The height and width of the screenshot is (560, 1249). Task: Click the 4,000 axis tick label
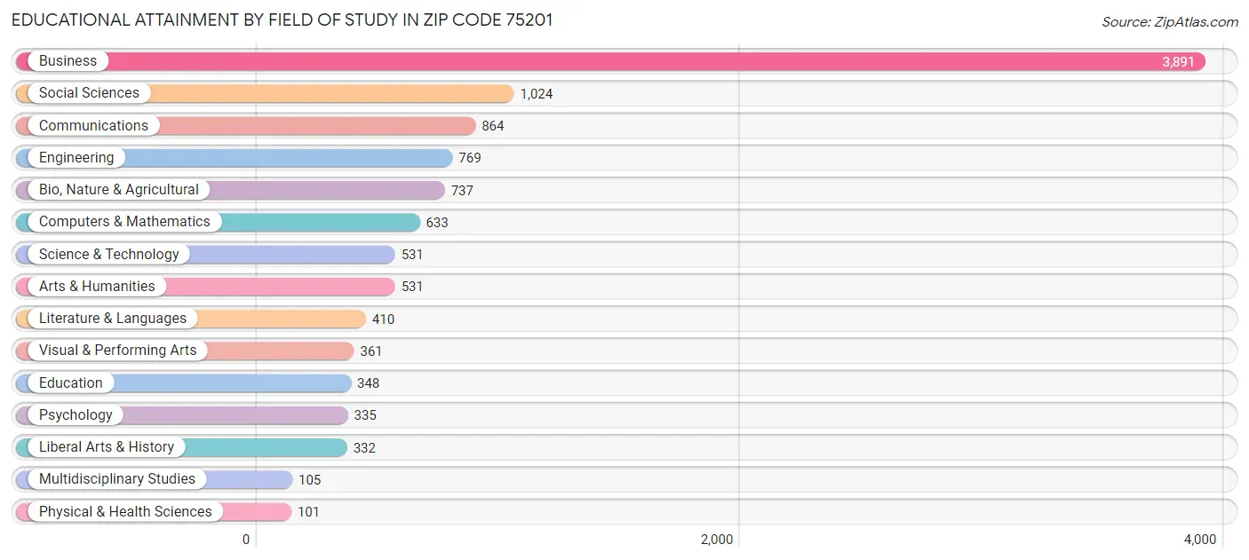click(1200, 540)
